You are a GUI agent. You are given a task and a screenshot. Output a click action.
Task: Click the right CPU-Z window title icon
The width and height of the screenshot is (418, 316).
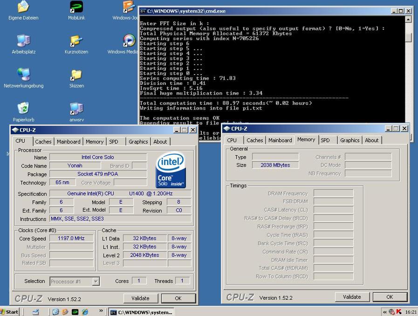226,129
